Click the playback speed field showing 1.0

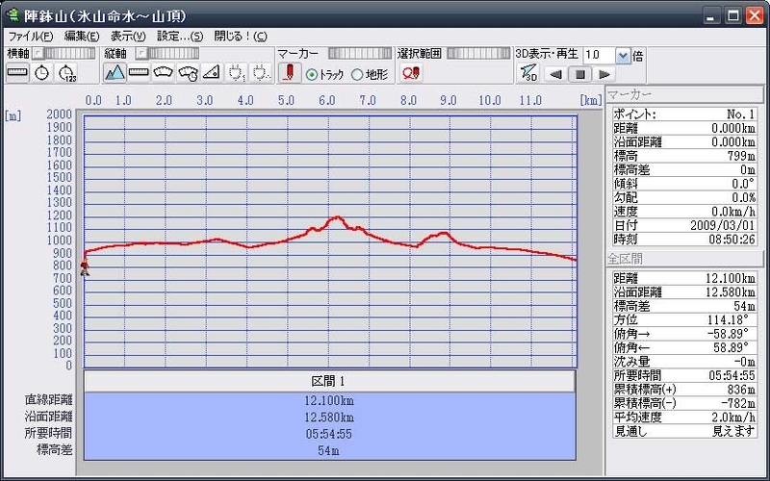click(x=599, y=56)
